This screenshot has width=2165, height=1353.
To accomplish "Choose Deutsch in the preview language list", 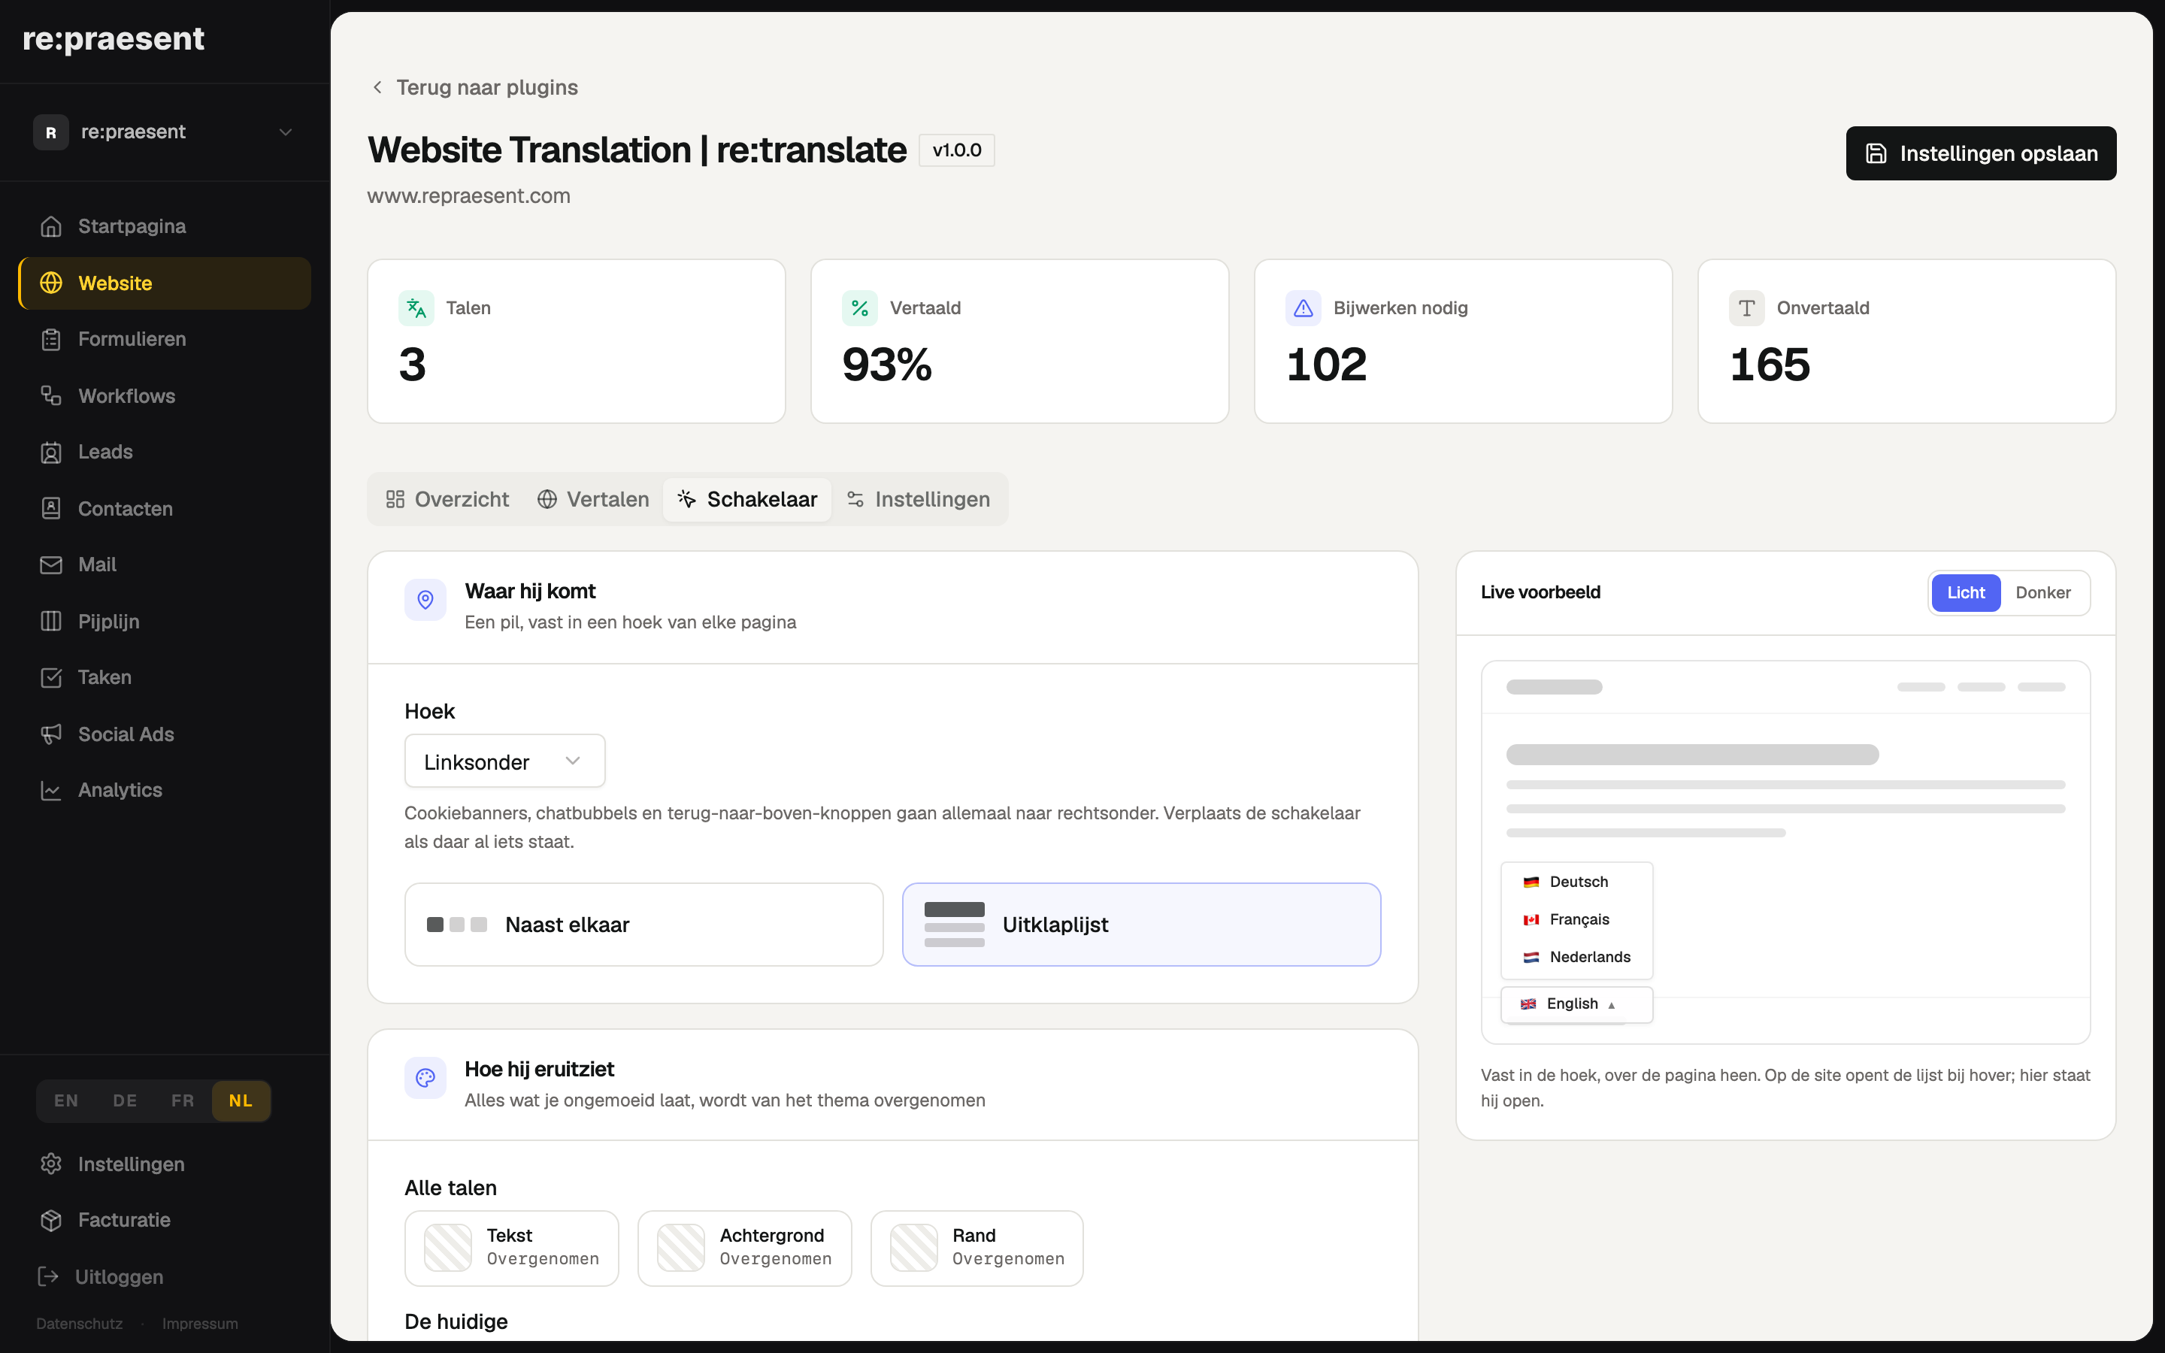I will click(x=1576, y=882).
